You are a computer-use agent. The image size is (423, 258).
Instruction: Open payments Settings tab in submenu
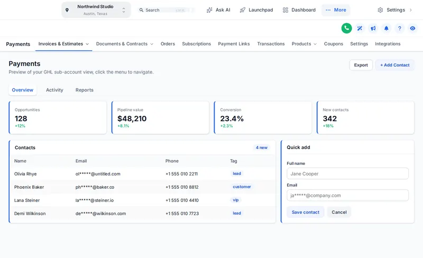(359, 44)
